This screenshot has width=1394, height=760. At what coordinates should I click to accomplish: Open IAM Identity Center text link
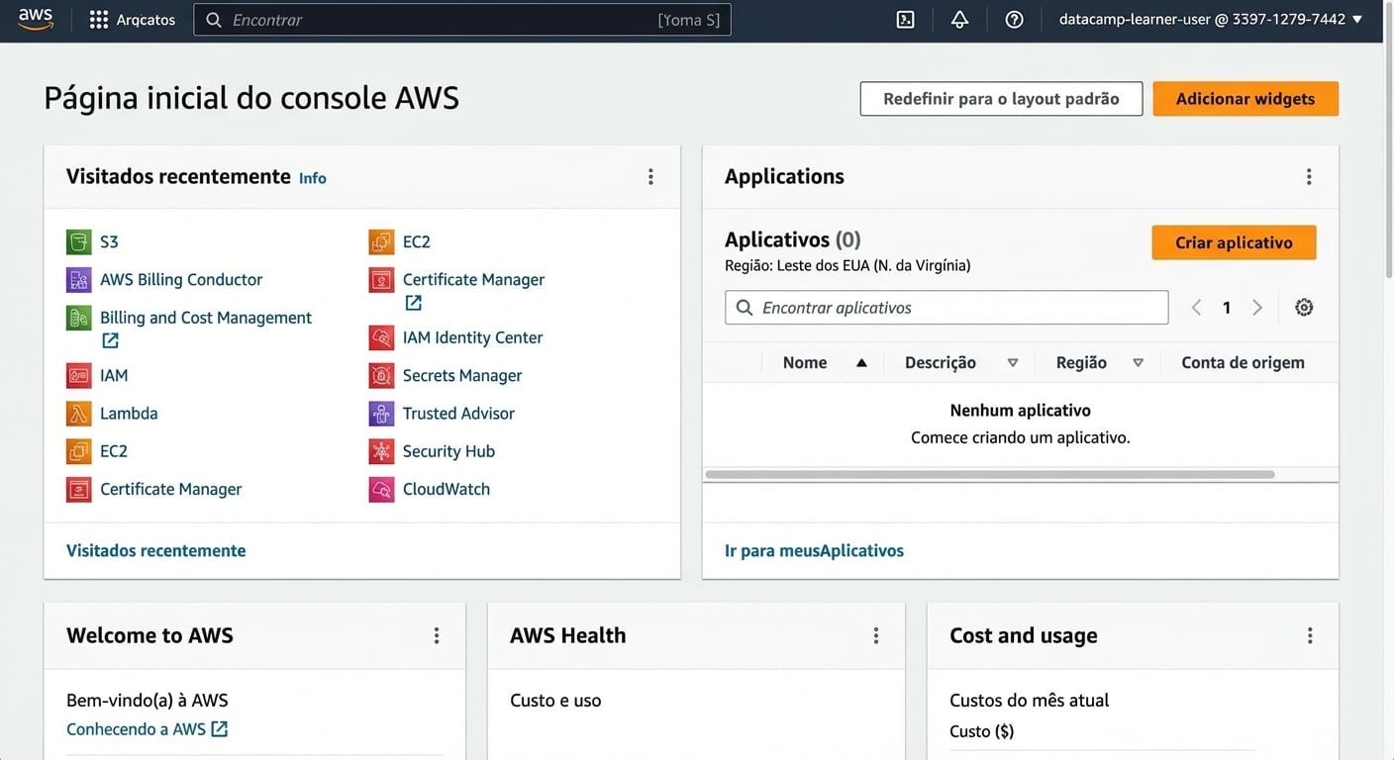(472, 337)
